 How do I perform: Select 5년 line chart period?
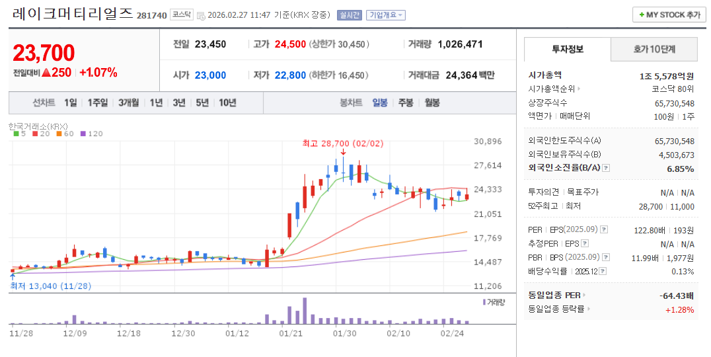tap(202, 103)
